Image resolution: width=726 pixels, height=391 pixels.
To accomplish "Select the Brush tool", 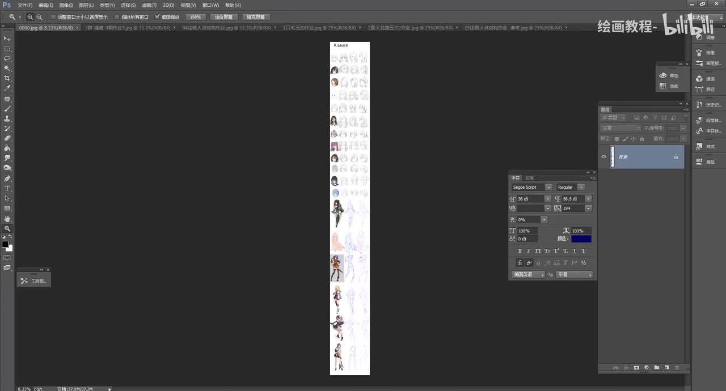I will [7, 108].
